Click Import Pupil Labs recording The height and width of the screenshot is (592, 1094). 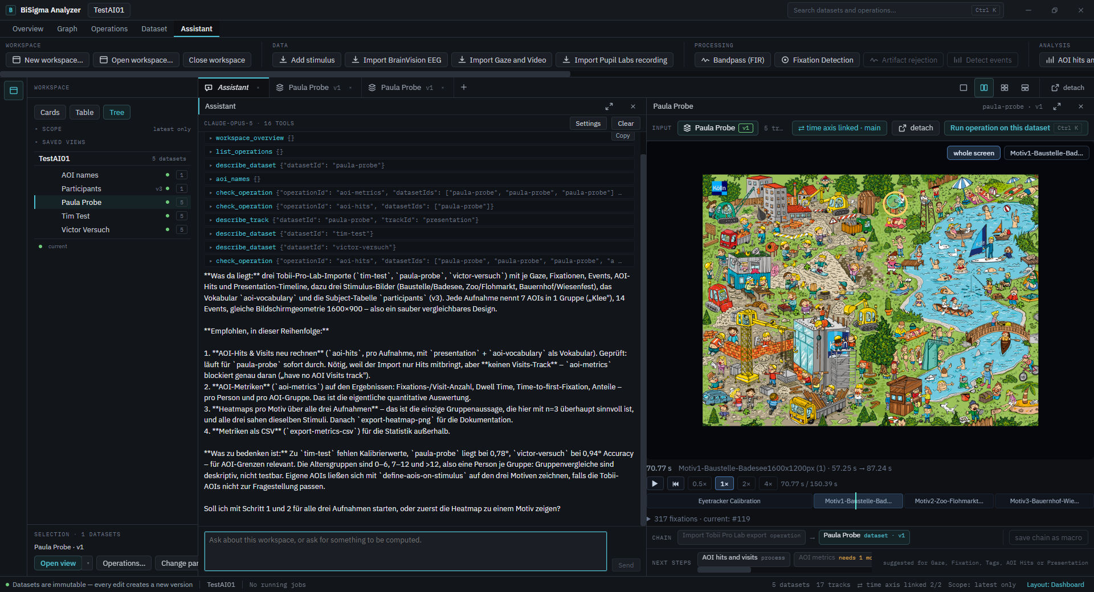[615, 60]
